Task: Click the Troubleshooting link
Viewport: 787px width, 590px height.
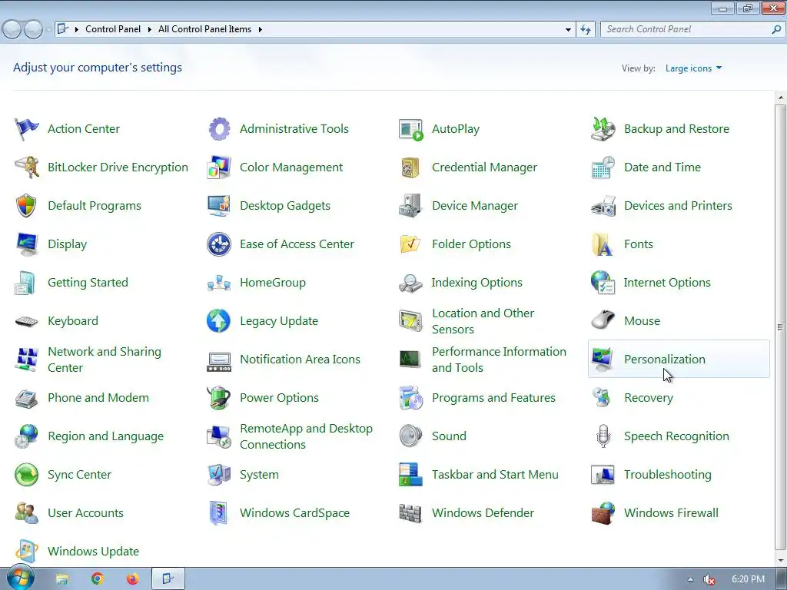Action: click(x=668, y=475)
